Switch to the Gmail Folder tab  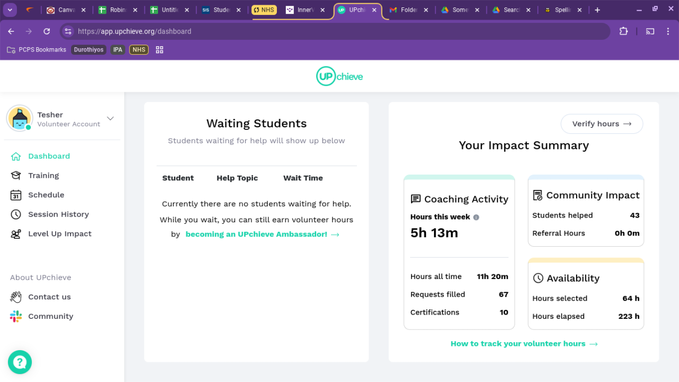tap(408, 10)
